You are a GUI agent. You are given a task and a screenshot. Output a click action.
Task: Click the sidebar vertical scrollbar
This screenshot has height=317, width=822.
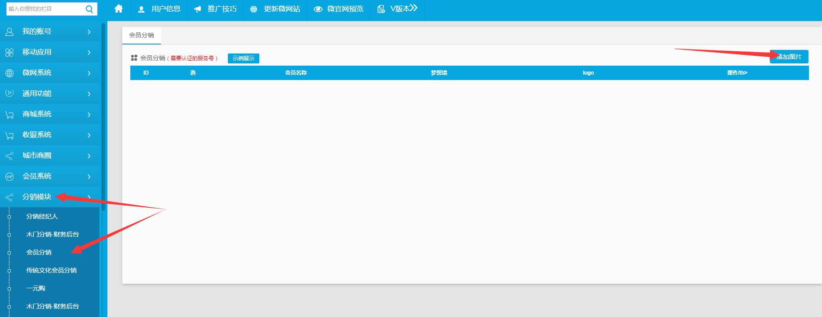point(103,117)
